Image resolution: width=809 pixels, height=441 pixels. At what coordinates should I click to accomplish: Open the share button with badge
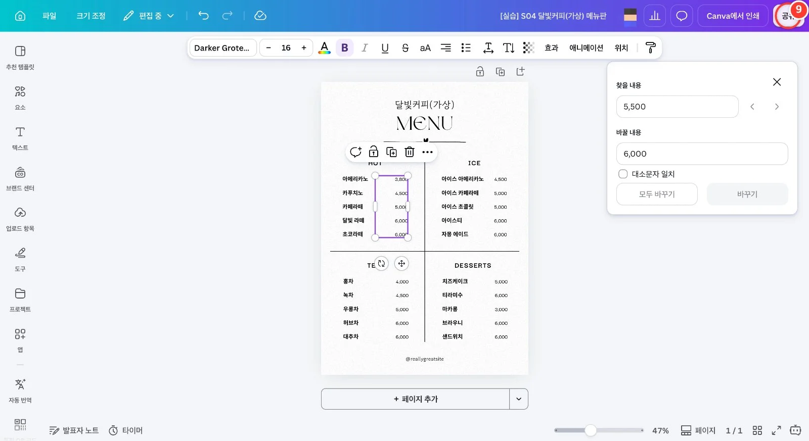tap(788, 16)
